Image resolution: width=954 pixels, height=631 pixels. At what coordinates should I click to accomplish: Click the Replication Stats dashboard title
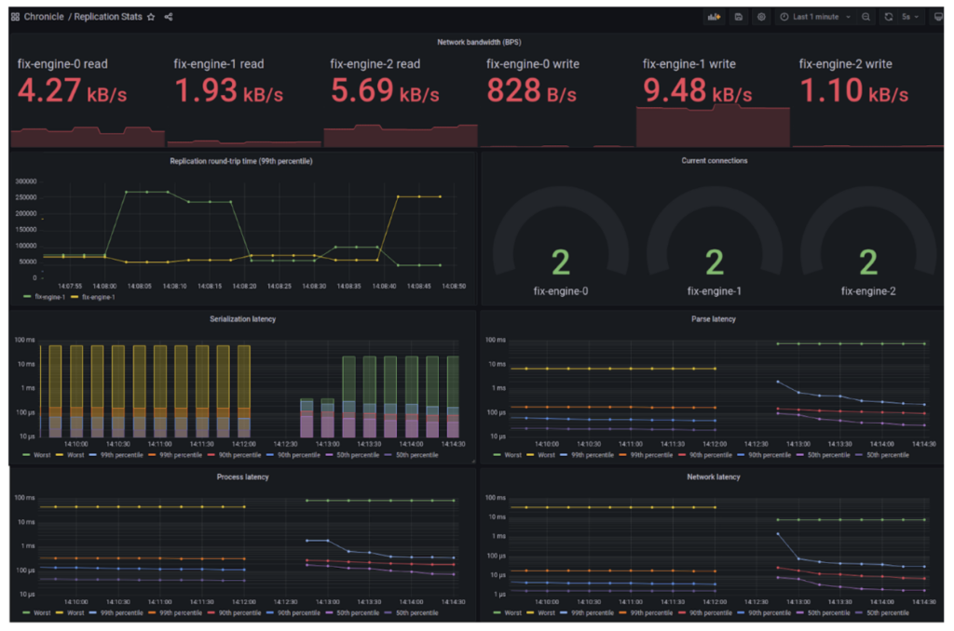pos(108,17)
